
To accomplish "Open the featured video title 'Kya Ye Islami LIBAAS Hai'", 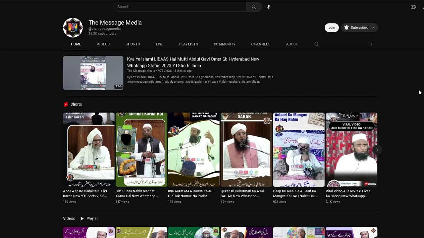I will [193, 62].
